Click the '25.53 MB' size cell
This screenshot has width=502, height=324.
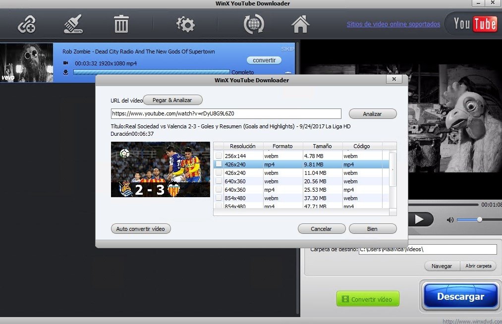click(323, 190)
